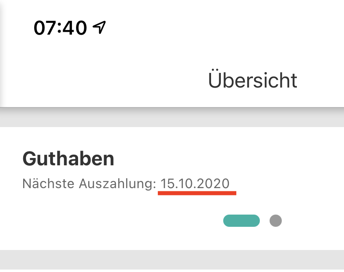This screenshot has height=272, width=344.
Task: Switch to the gray dot page indicator
Action: [276, 221]
